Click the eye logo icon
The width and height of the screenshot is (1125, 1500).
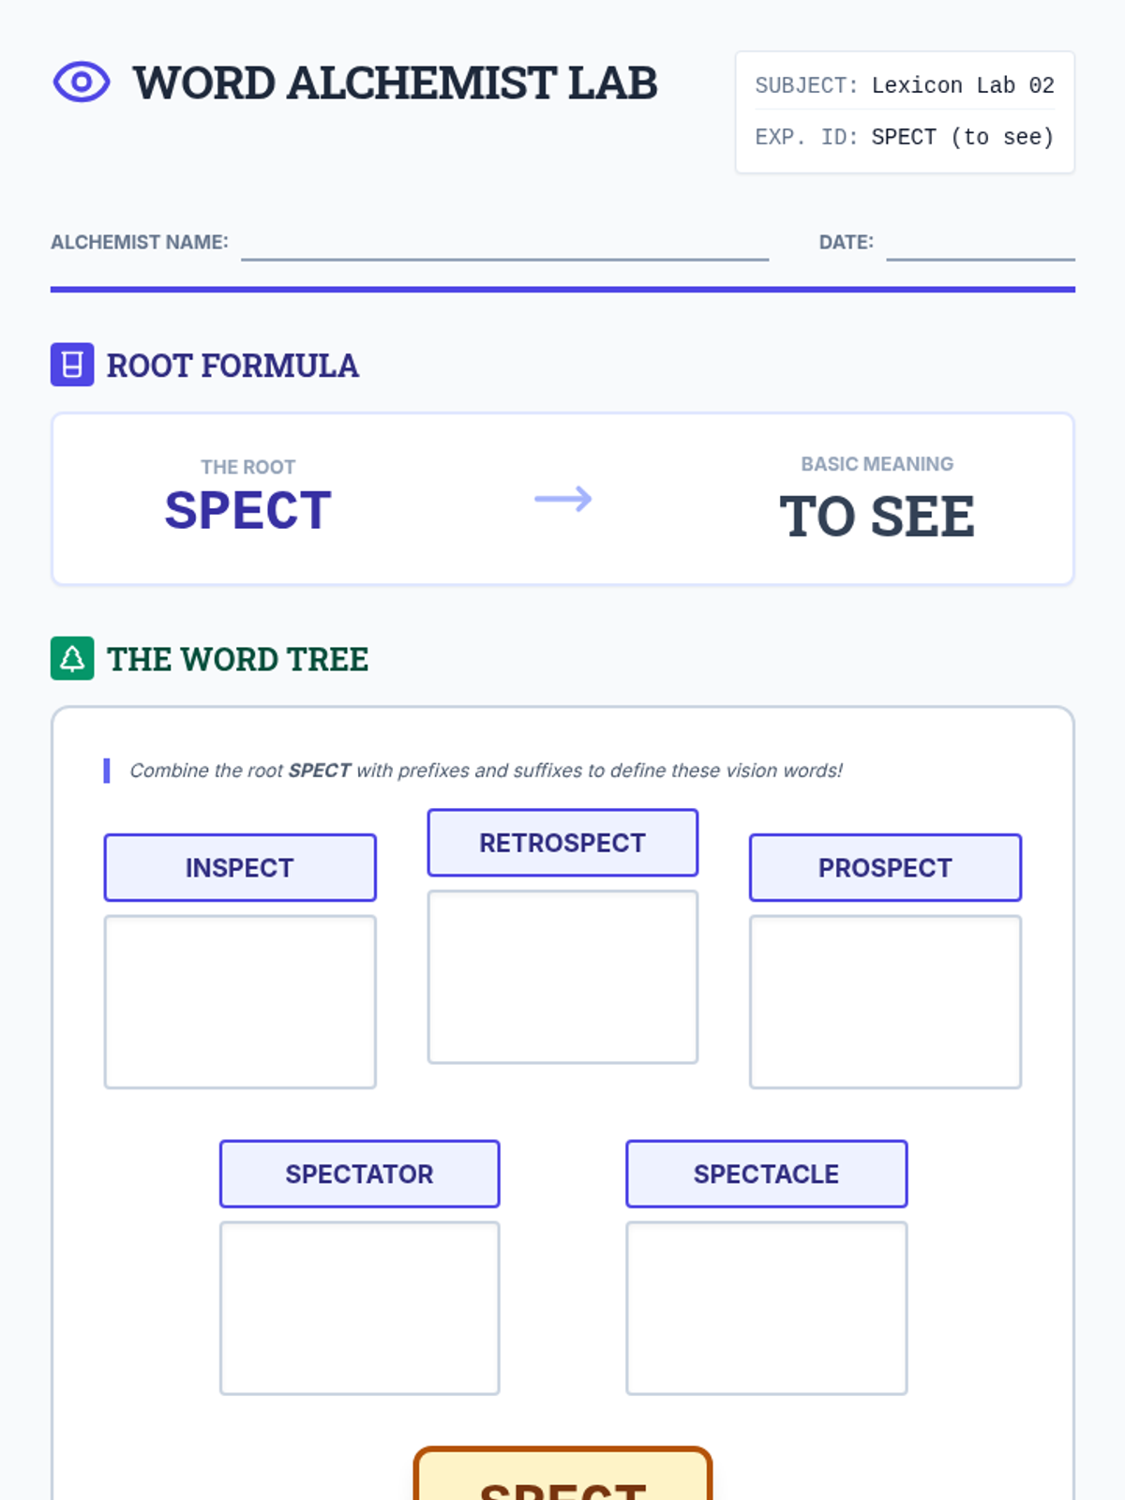tap(82, 82)
